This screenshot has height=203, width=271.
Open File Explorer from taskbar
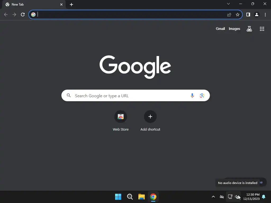pos(142,197)
